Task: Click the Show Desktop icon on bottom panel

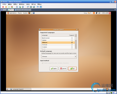Action: 7,89
